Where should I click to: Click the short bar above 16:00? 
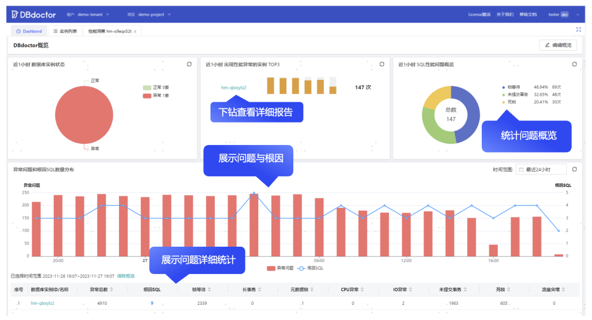coord(493,251)
